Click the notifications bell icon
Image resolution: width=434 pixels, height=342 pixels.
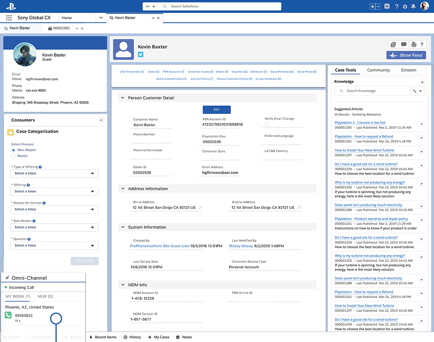point(413,6)
